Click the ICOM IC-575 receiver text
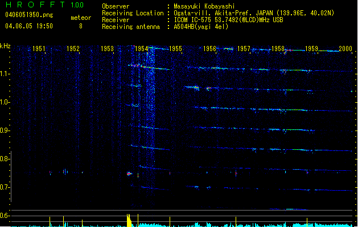 pyautogui.click(x=228, y=20)
